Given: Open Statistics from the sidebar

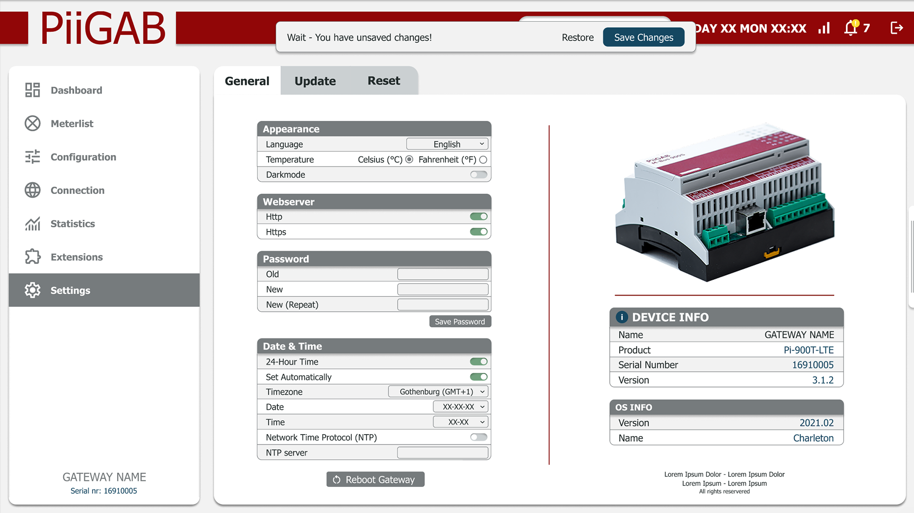Looking at the screenshot, I should [104, 223].
